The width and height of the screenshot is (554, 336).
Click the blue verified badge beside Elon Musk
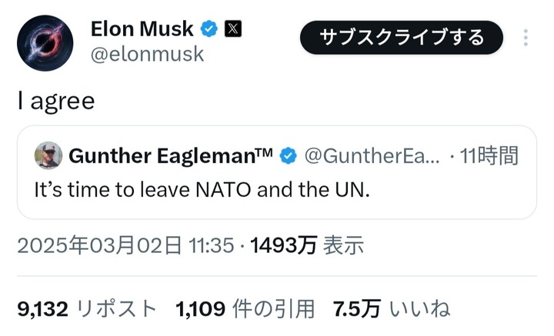(x=209, y=30)
